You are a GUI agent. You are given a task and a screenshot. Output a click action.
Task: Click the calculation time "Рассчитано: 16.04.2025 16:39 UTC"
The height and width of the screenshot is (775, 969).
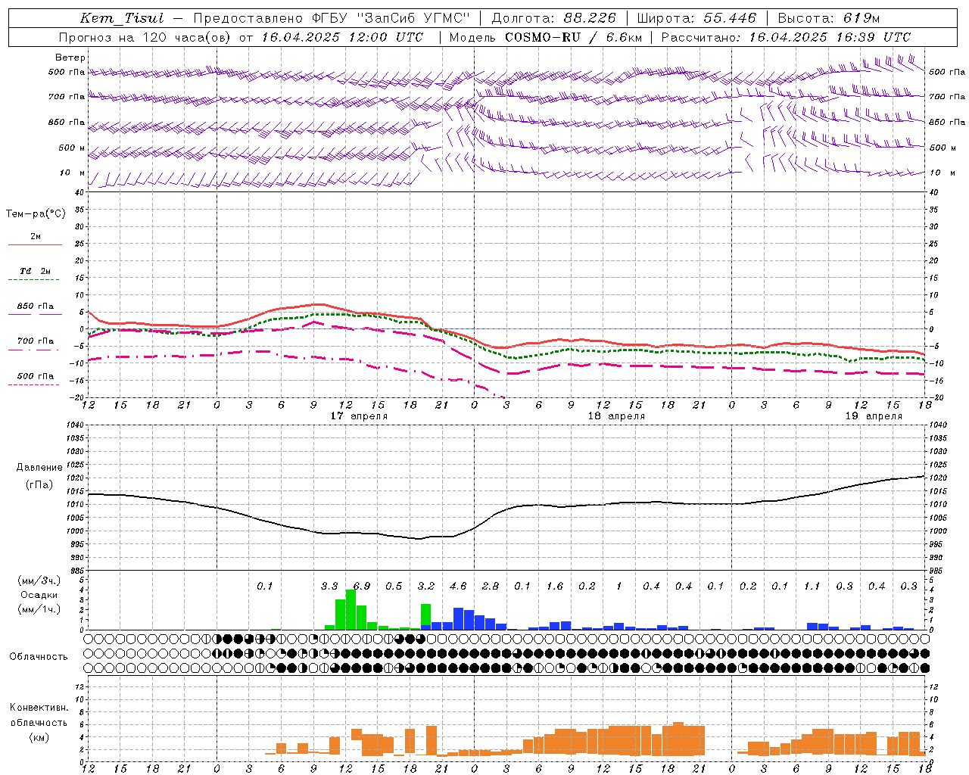[786, 37]
